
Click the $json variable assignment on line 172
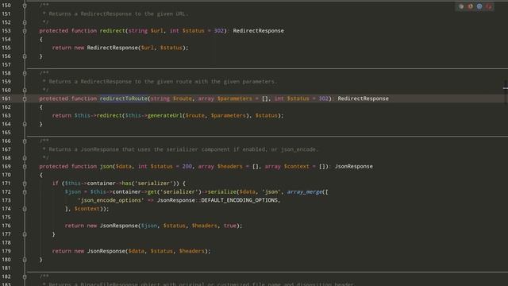(x=73, y=191)
